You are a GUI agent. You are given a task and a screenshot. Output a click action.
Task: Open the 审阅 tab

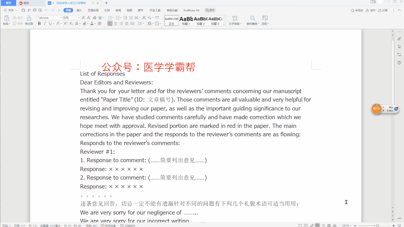pos(118,10)
